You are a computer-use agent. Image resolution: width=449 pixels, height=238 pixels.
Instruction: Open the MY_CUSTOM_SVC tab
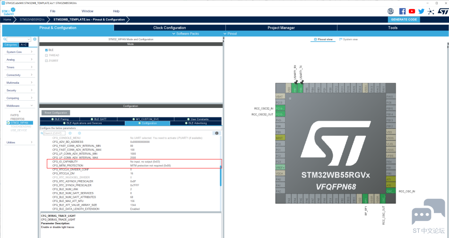(146, 119)
